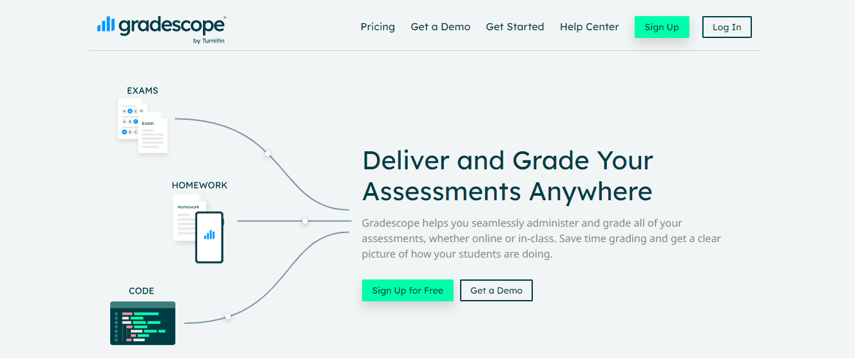Image resolution: width=855 pixels, height=358 pixels.
Task: Open the Get a Demo nav link
Action: (441, 27)
